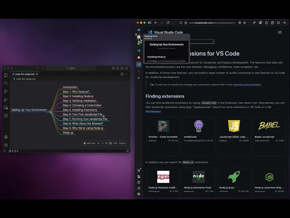Open the Marketplace link

153,111
